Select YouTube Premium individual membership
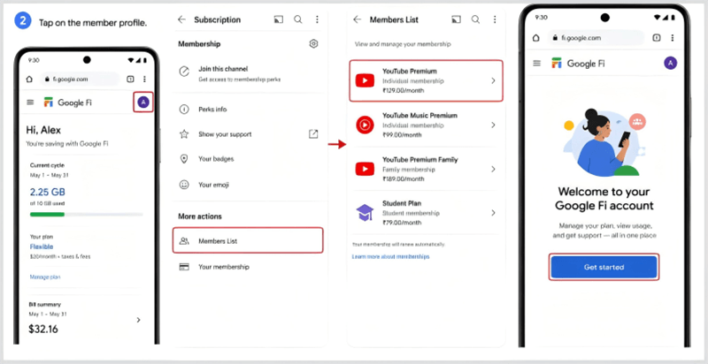 426,80
